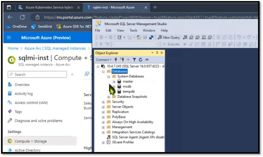Close the Object Explorer panel

pyautogui.click(x=162, y=53)
